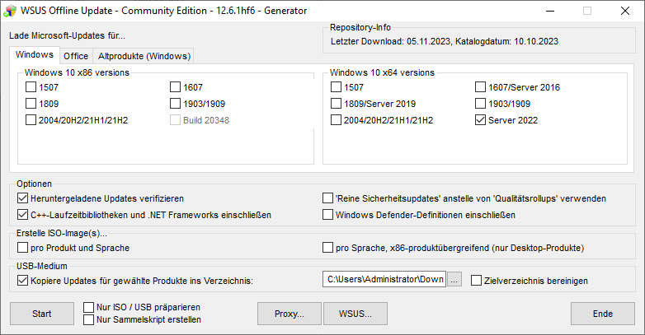Open the Altprodukte (Windows) tab
The width and height of the screenshot is (645, 335).
(144, 56)
